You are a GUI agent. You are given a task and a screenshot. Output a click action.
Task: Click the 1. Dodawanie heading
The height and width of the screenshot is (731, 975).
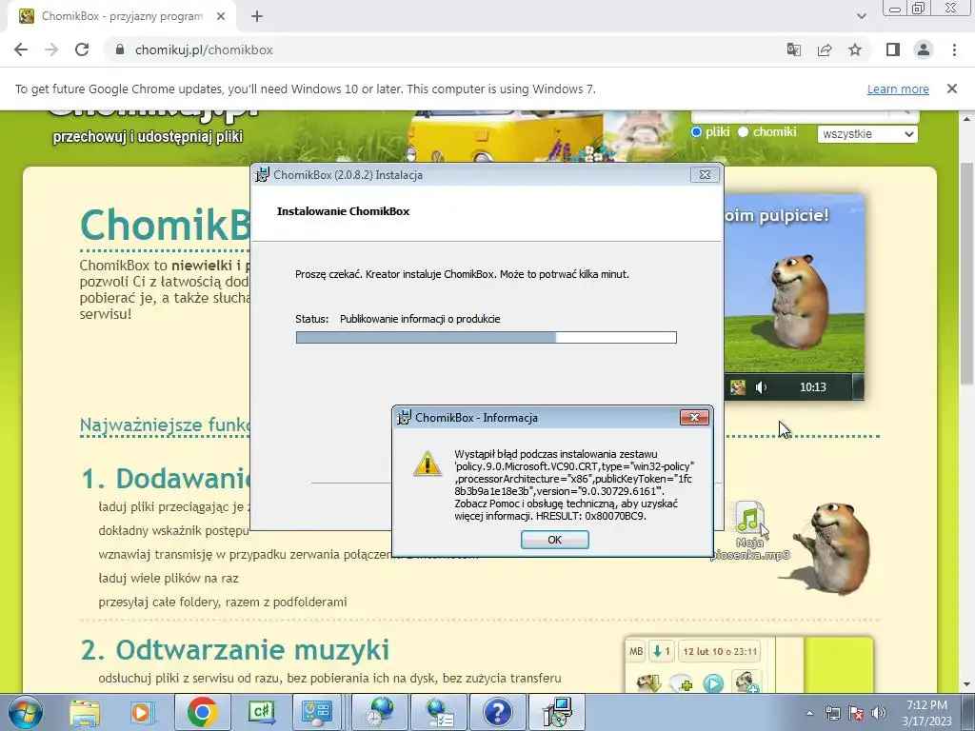point(166,478)
